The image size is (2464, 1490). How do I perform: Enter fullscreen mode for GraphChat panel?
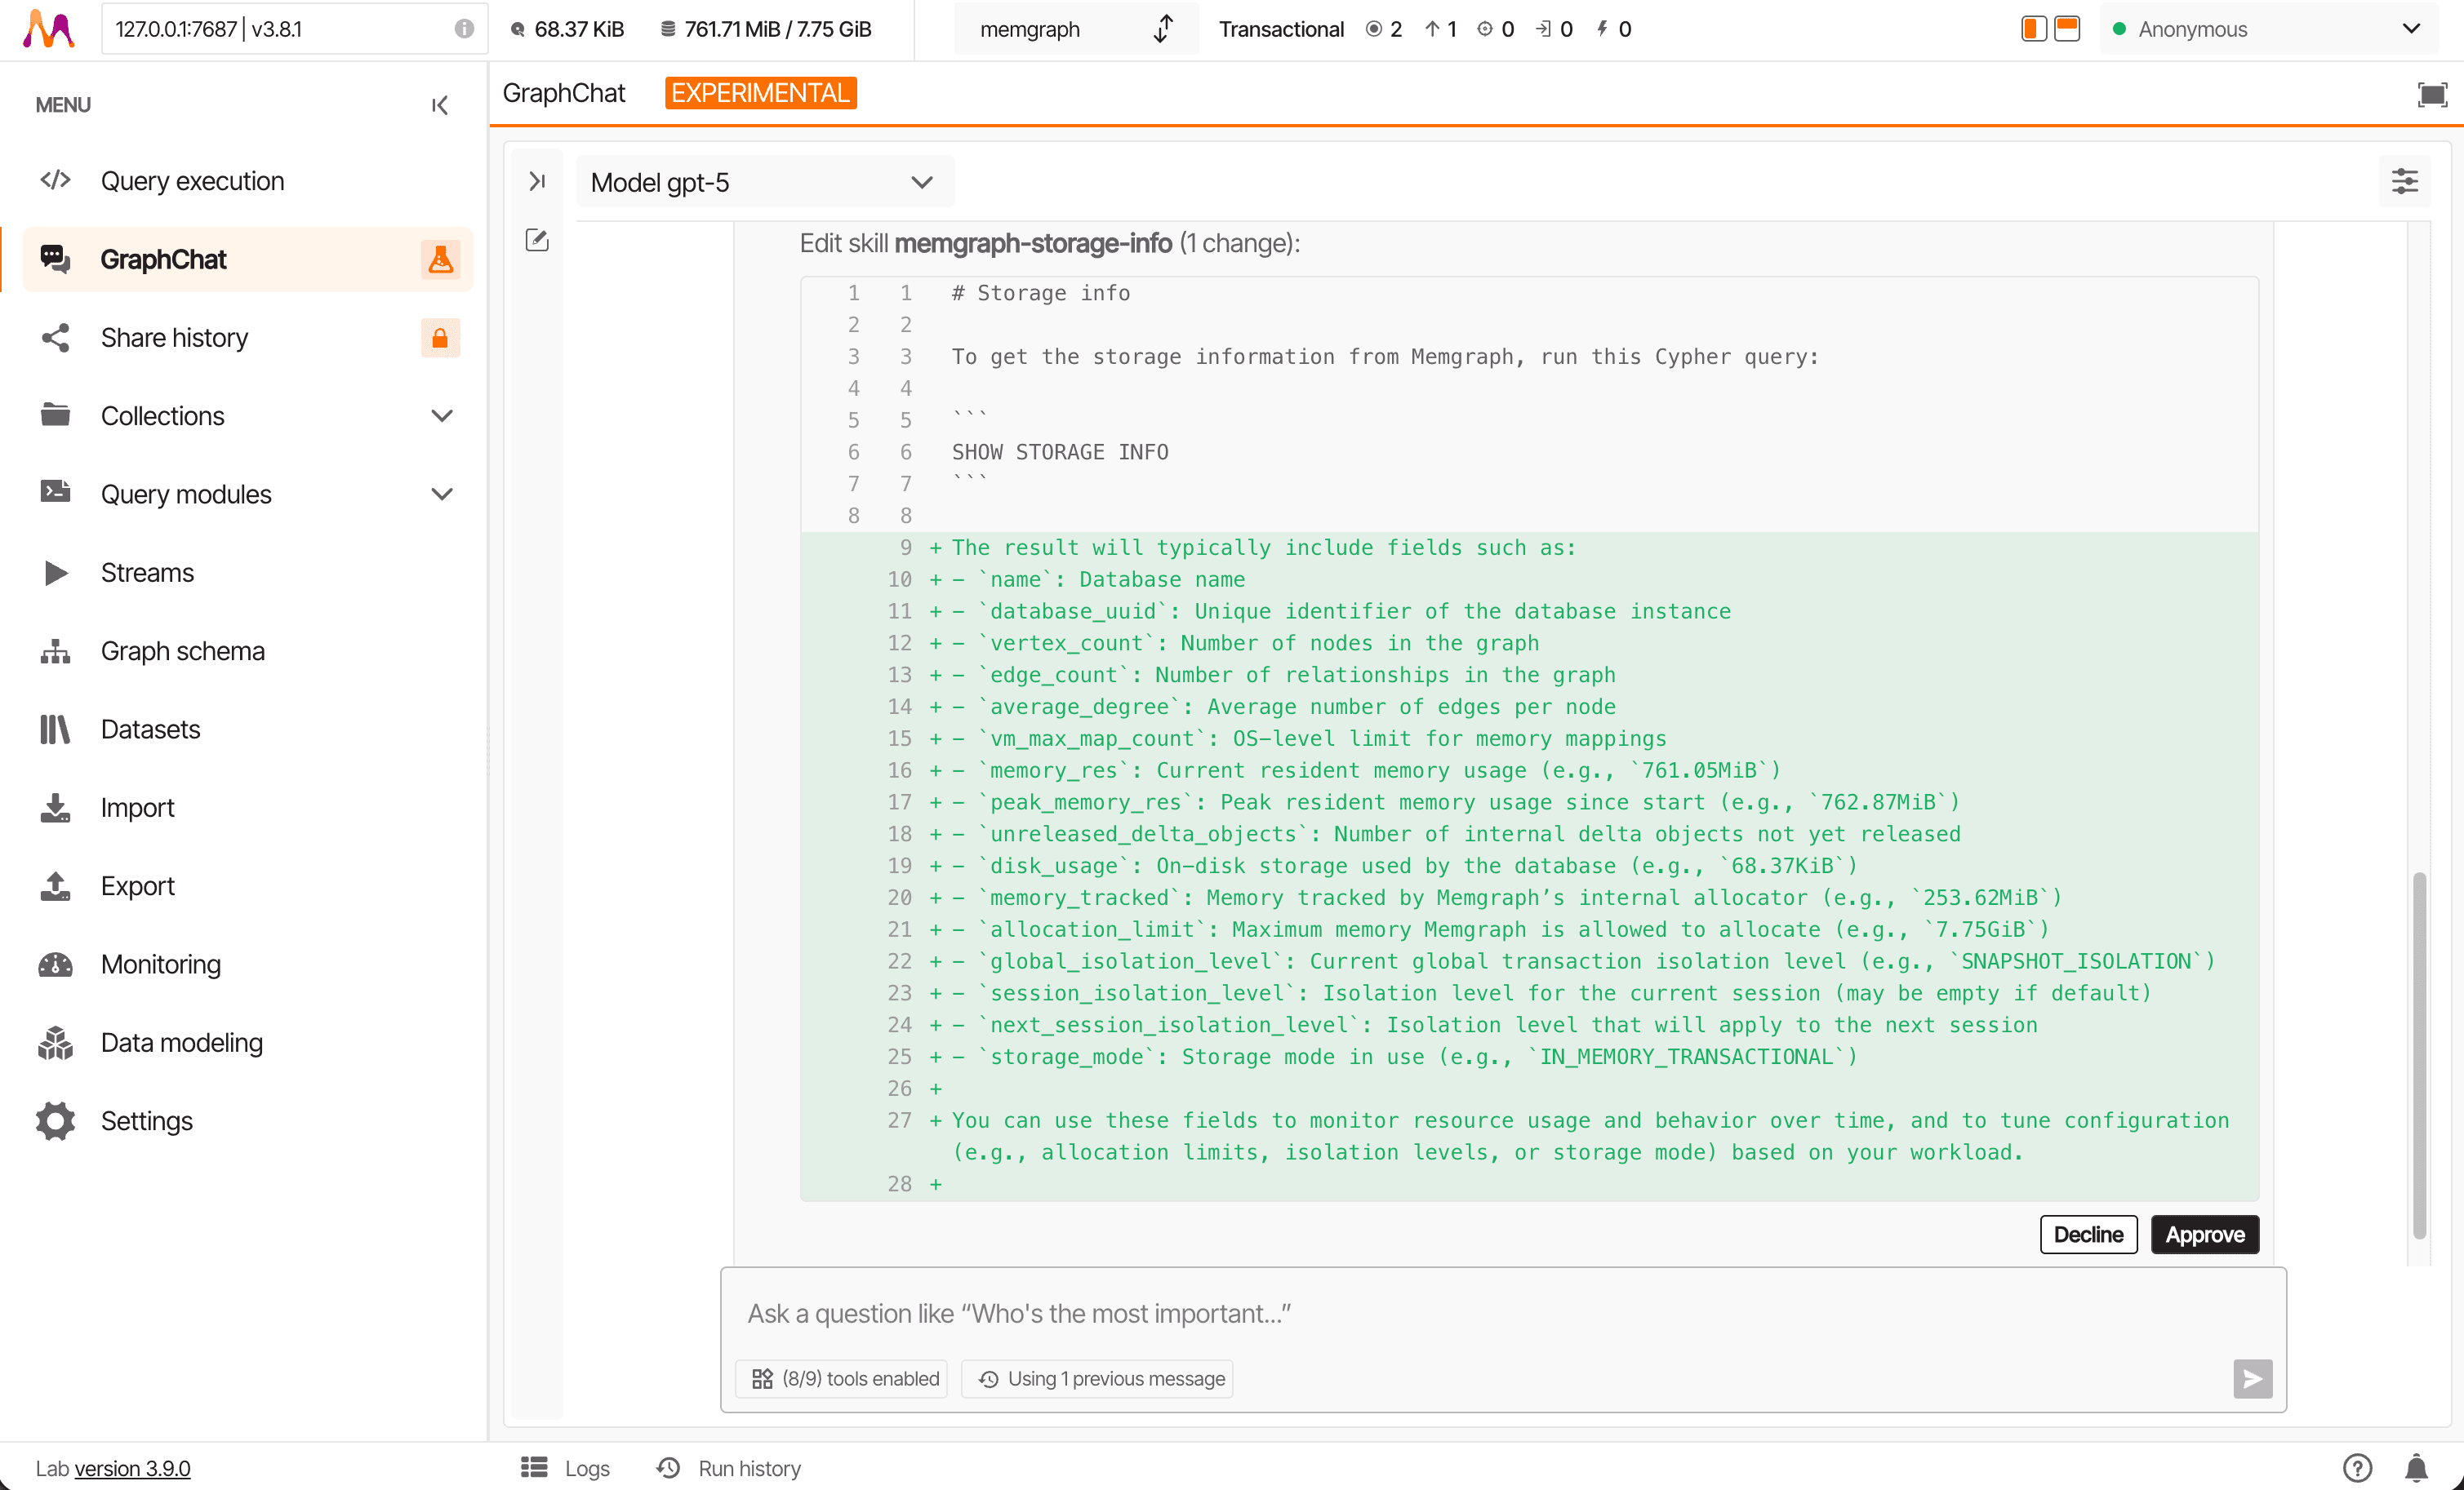(2431, 94)
